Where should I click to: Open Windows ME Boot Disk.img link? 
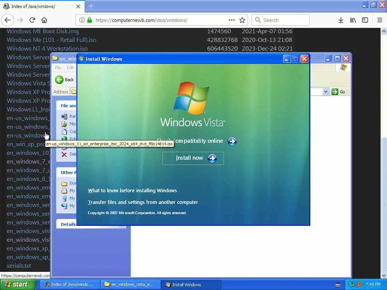coord(43,31)
